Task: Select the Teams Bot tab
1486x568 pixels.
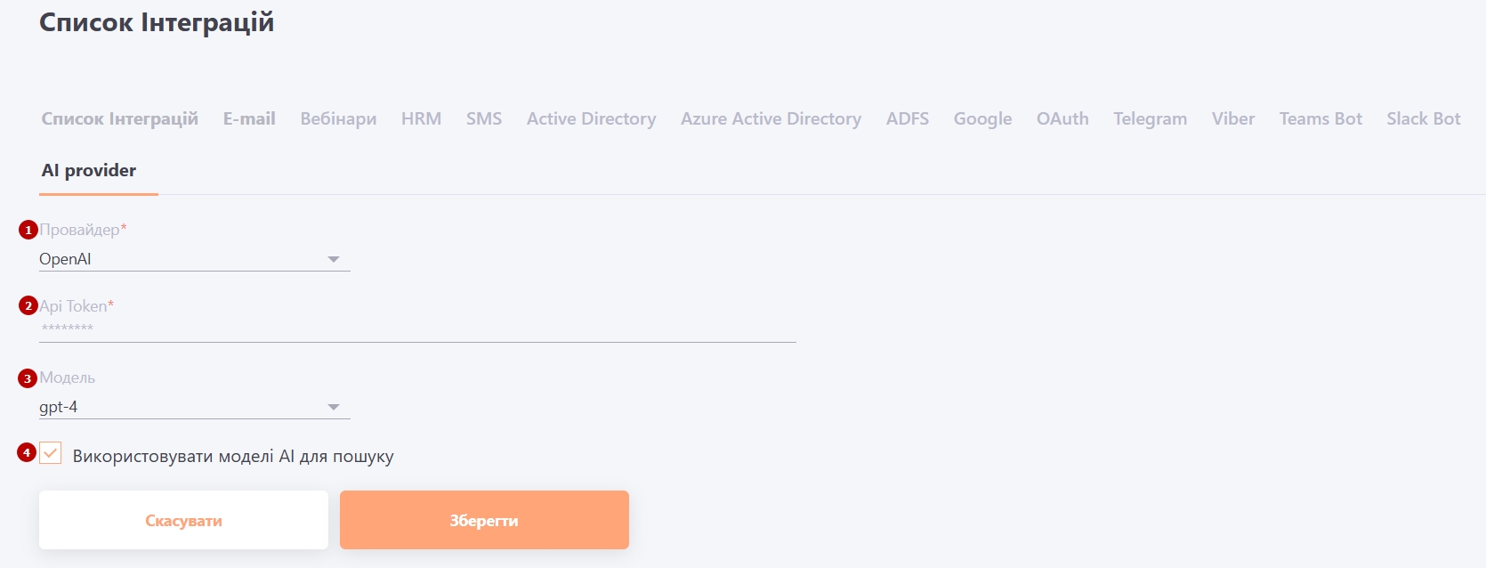Action: point(1320,118)
